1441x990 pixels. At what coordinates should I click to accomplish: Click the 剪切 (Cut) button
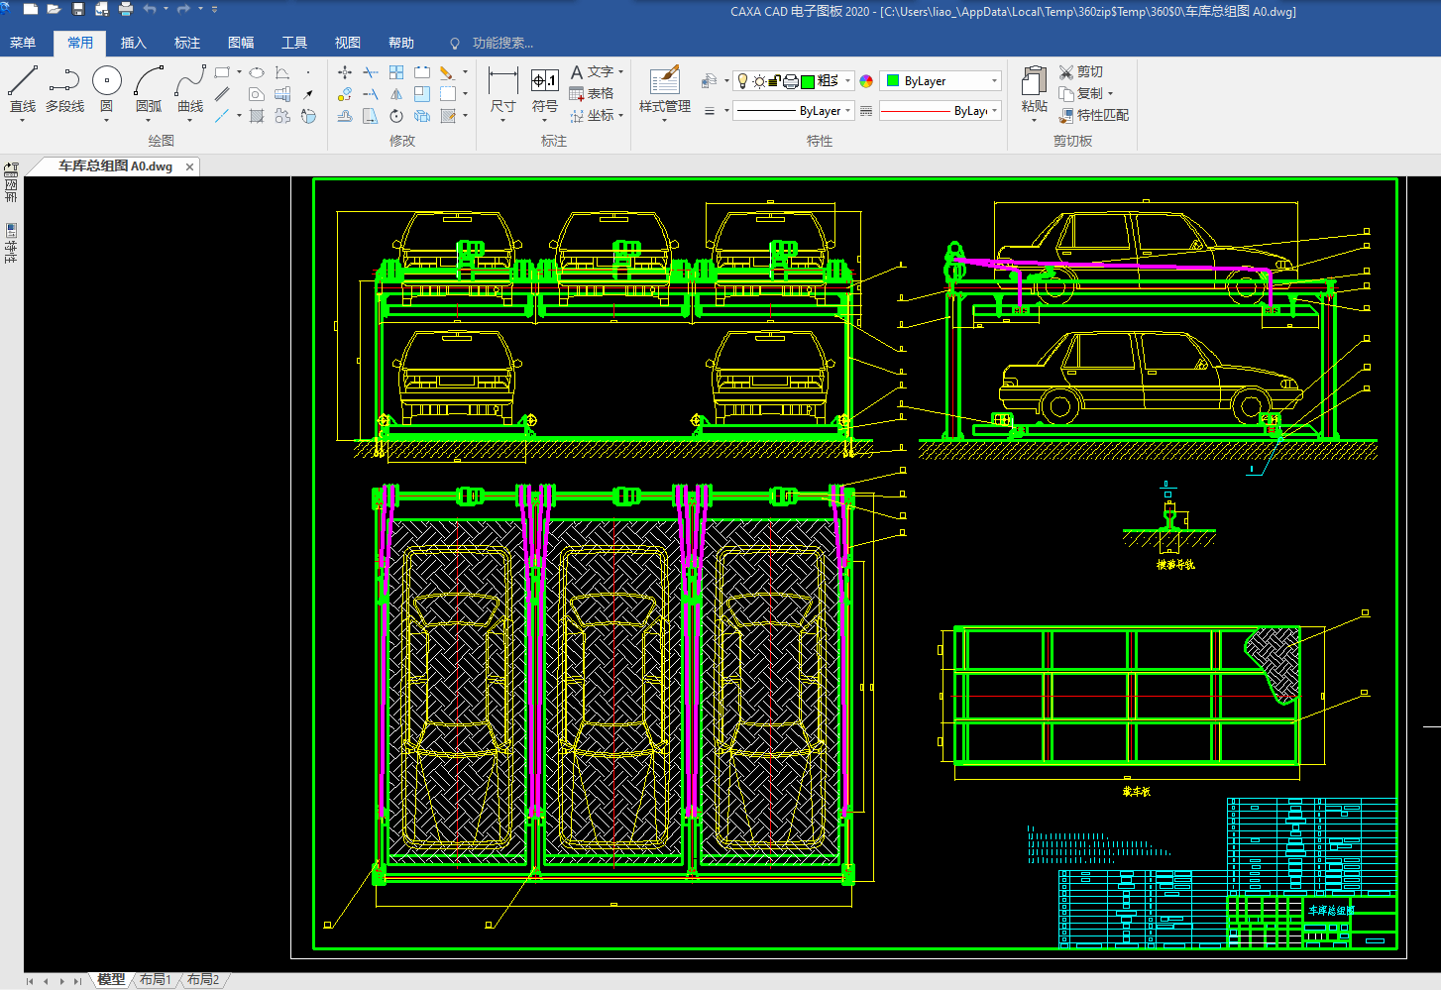point(1081,71)
